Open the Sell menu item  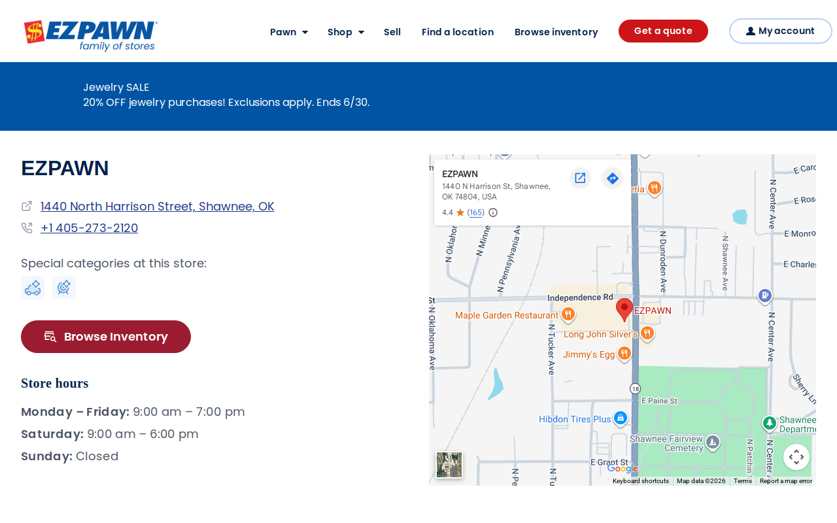(x=392, y=32)
